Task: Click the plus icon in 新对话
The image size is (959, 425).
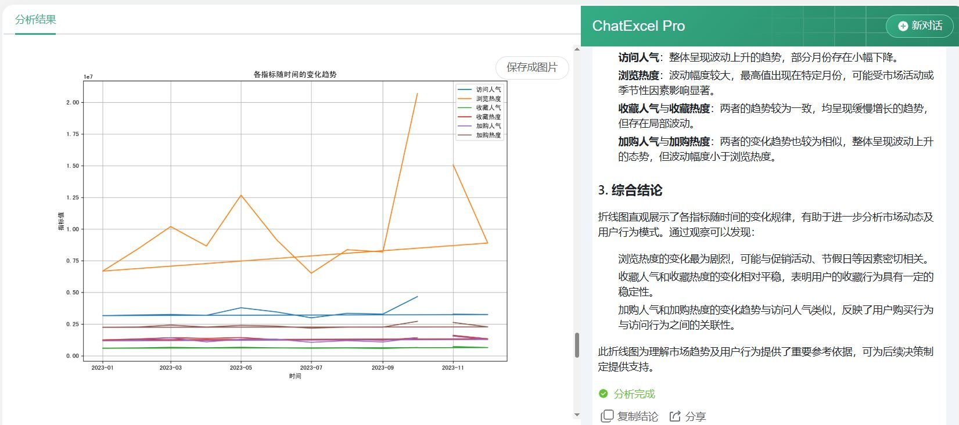Action: click(x=903, y=26)
